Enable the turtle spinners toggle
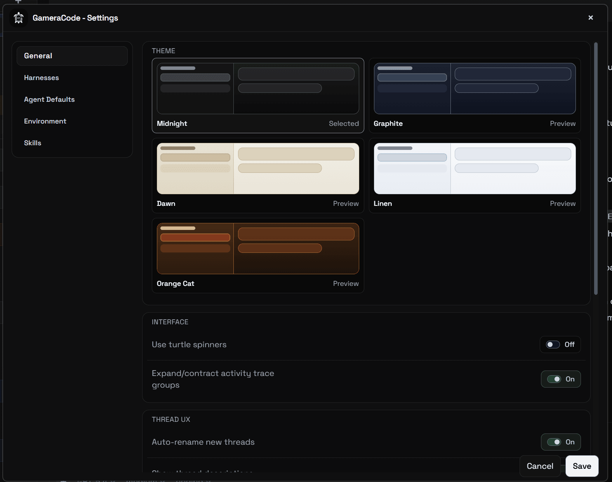The image size is (612, 482). click(x=560, y=345)
